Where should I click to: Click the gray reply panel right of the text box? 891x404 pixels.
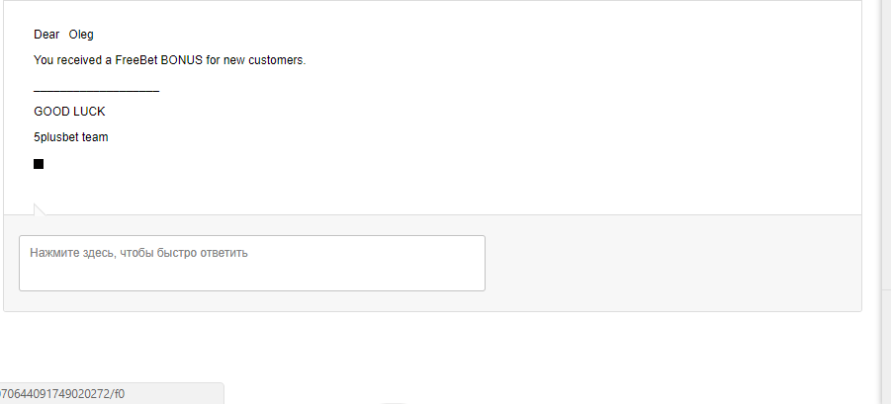(x=672, y=263)
